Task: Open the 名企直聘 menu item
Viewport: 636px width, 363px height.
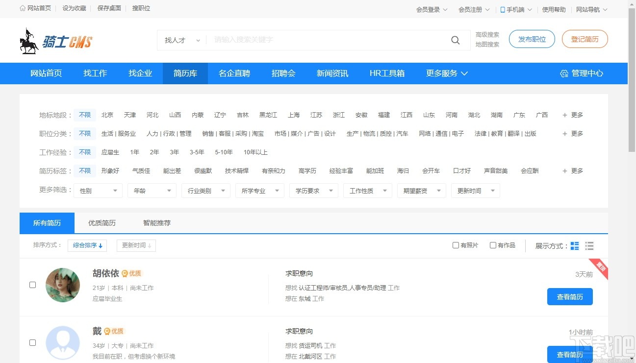Action: click(x=234, y=73)
